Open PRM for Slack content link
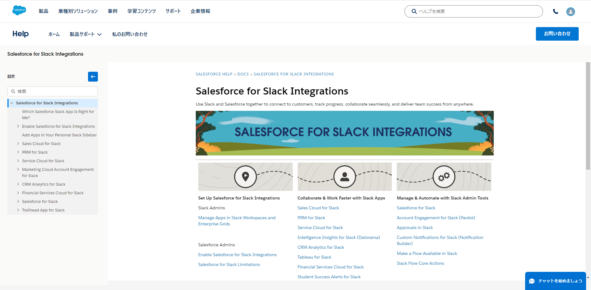591x290 pixels. coord(311,218)
